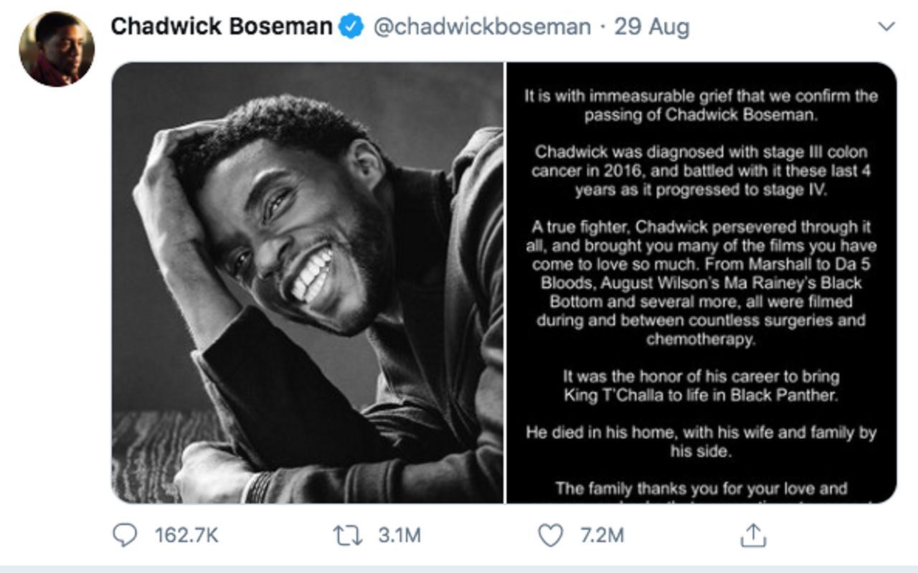This screenshot has width=918, height=573.
Task: Expand the tweet options chevron
Action: [887, 27]
